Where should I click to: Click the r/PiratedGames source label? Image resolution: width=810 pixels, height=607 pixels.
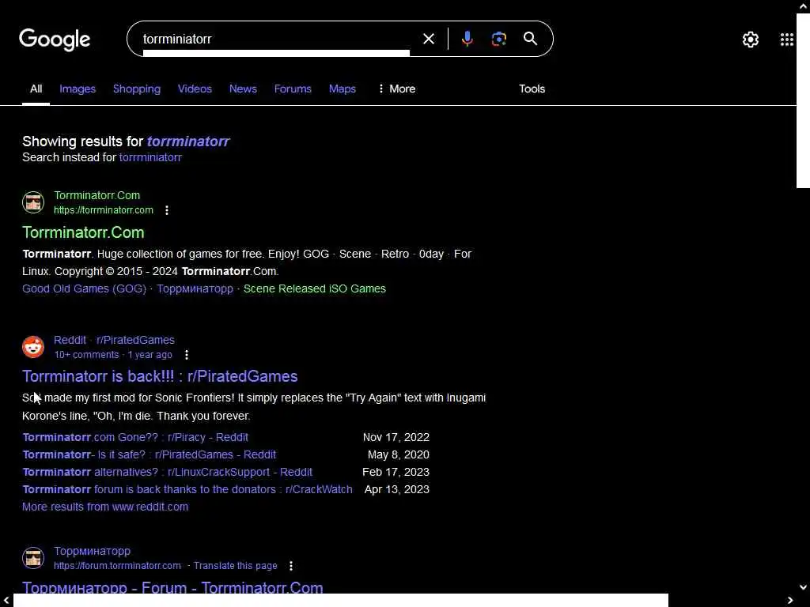135,340
